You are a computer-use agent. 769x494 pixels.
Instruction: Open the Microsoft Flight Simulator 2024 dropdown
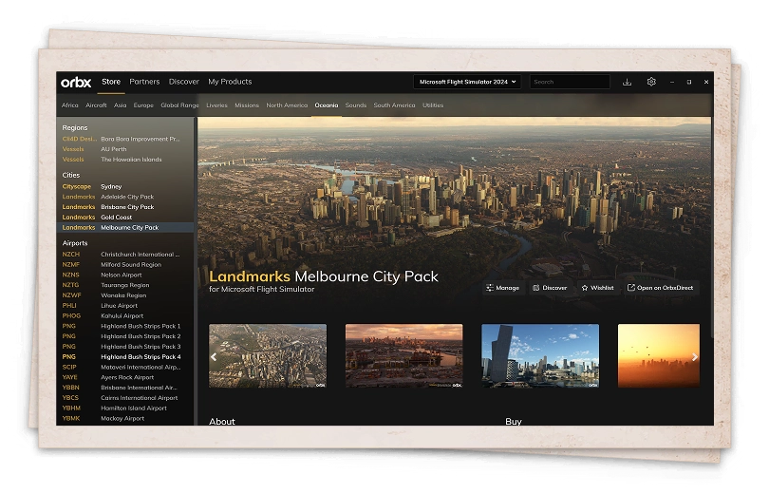point(467,82)
